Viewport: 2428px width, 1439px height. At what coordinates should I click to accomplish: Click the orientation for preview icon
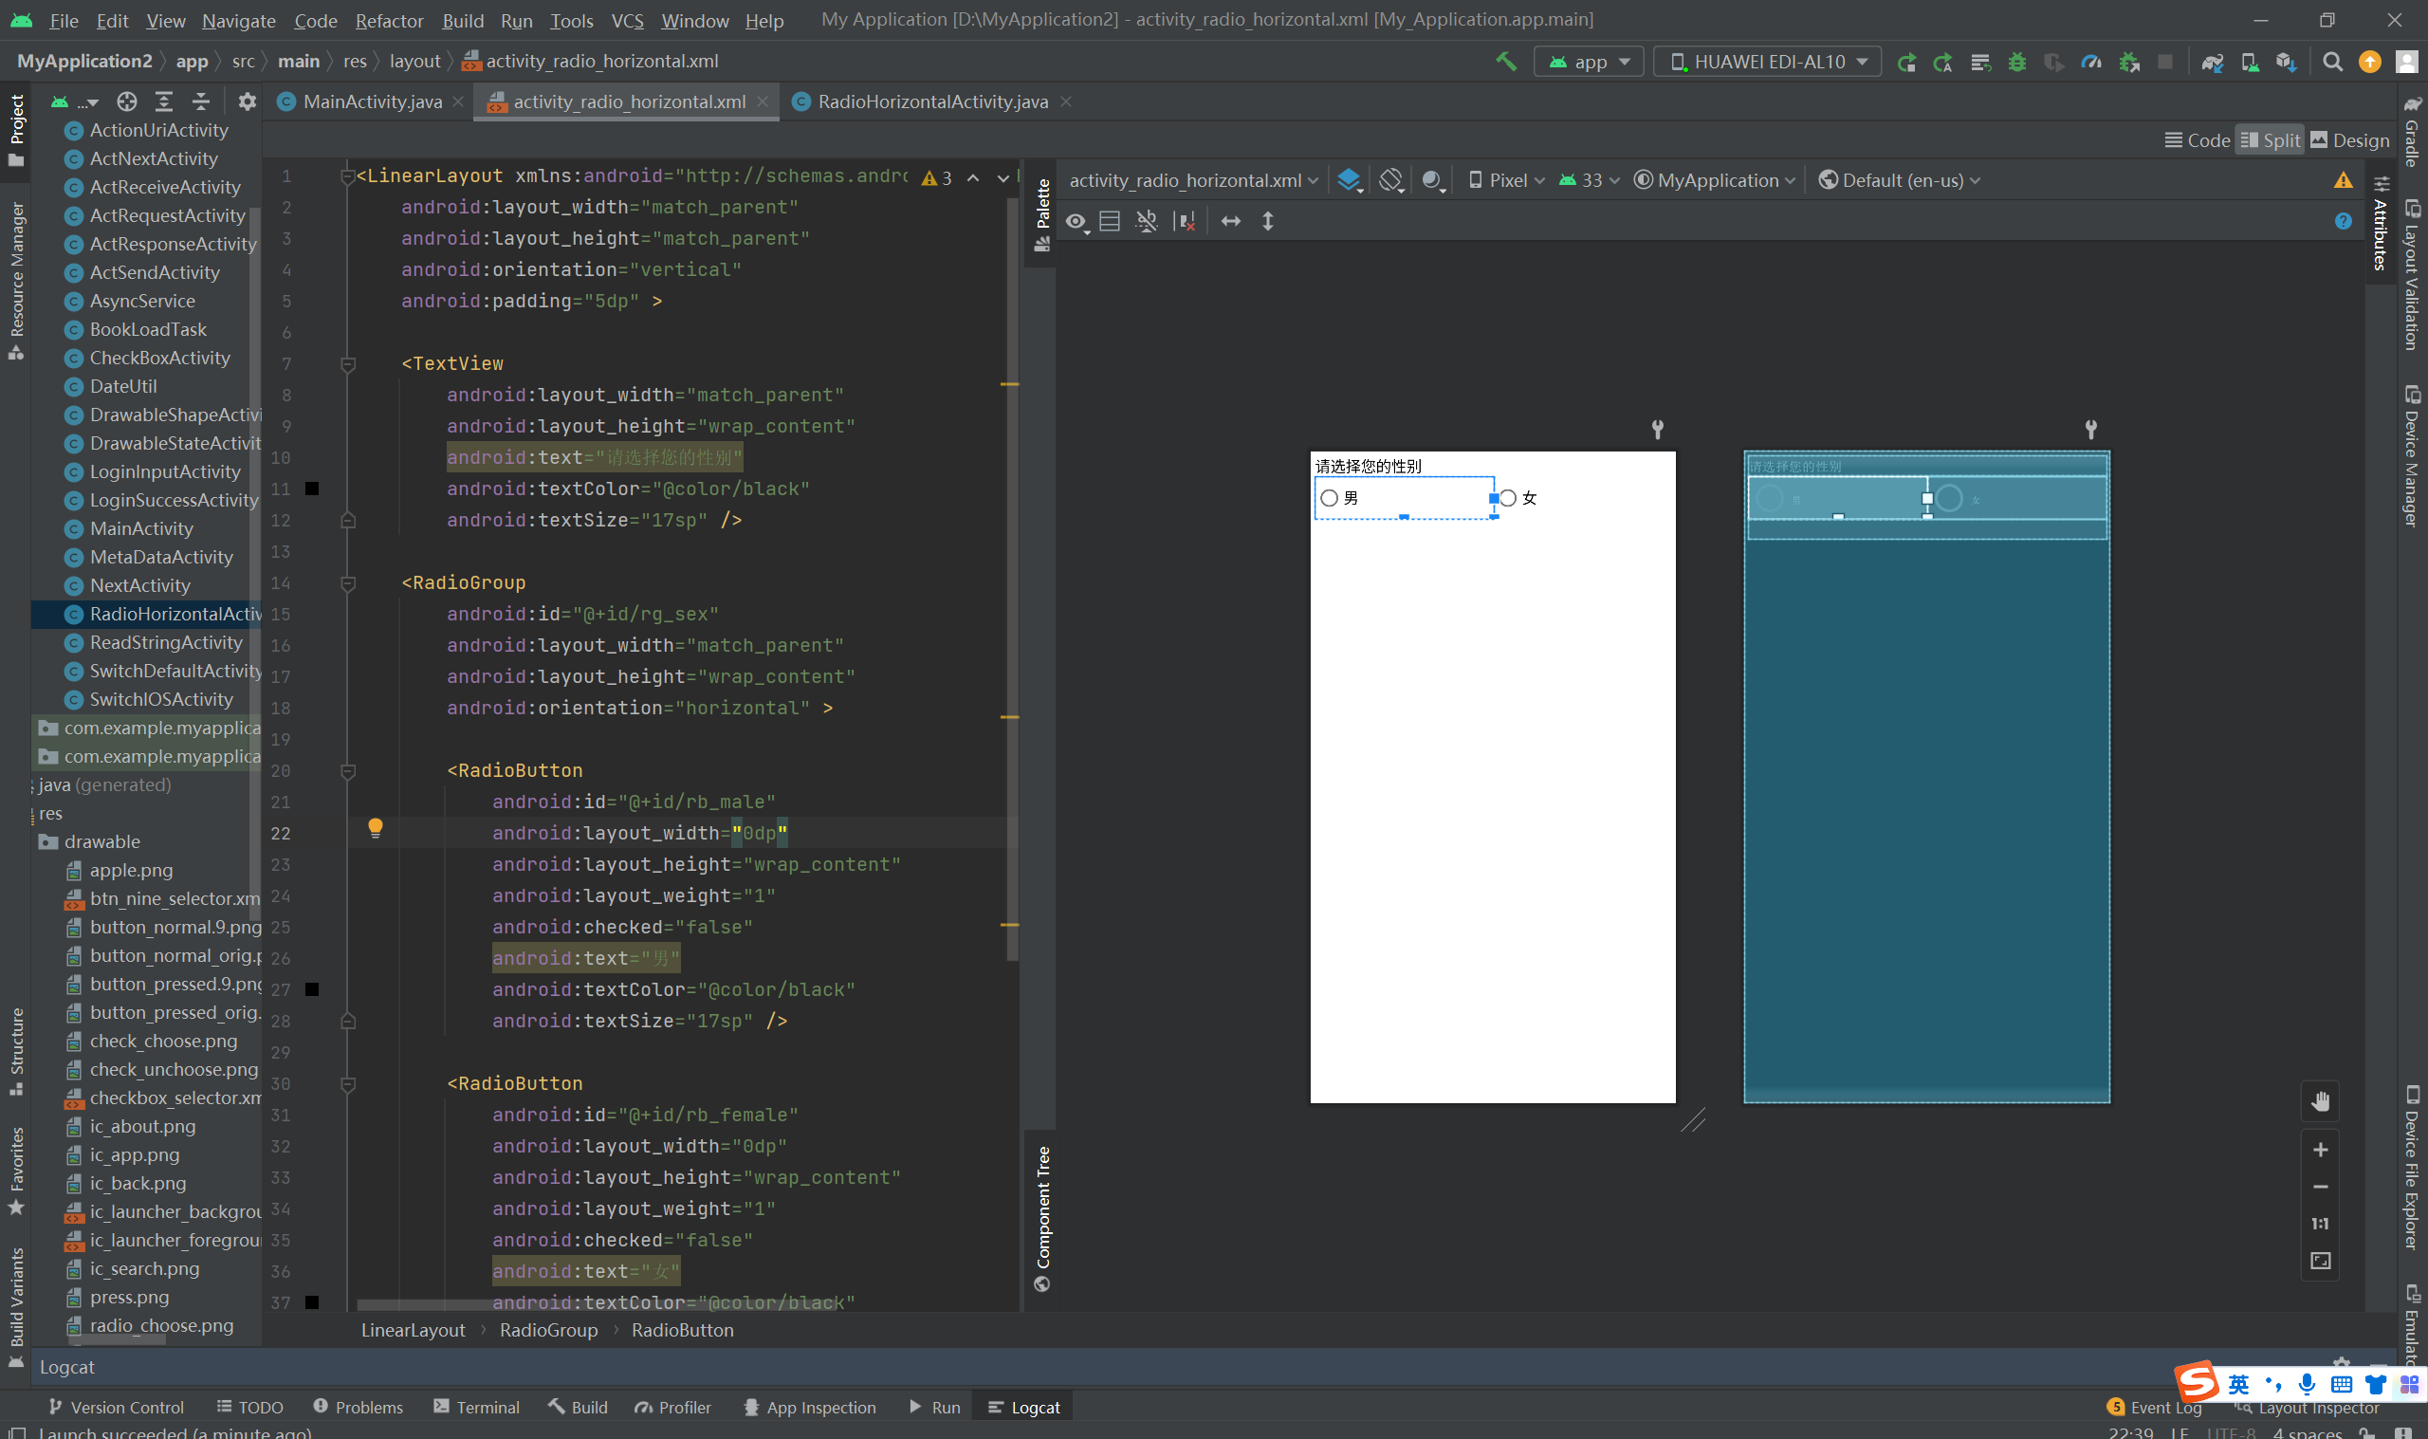(1391, 180)
